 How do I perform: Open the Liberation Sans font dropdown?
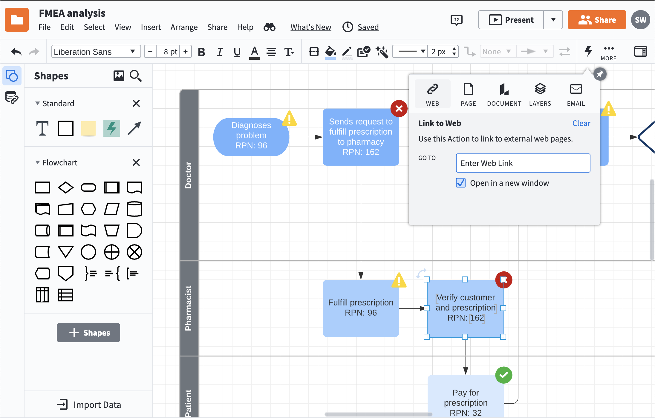[96, 52]
